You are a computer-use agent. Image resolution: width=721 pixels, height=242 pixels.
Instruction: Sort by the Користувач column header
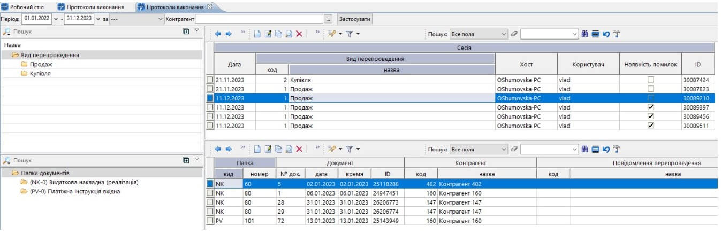click(x=588, y=64)
